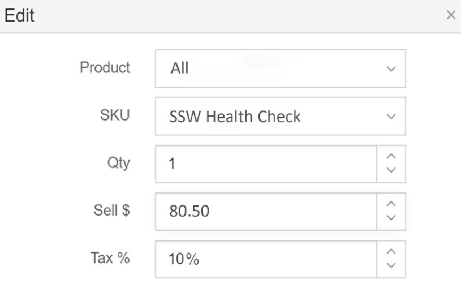This screenshot has width=461, height=305.
Task: Click the Product field label
Action: point(105,68)
